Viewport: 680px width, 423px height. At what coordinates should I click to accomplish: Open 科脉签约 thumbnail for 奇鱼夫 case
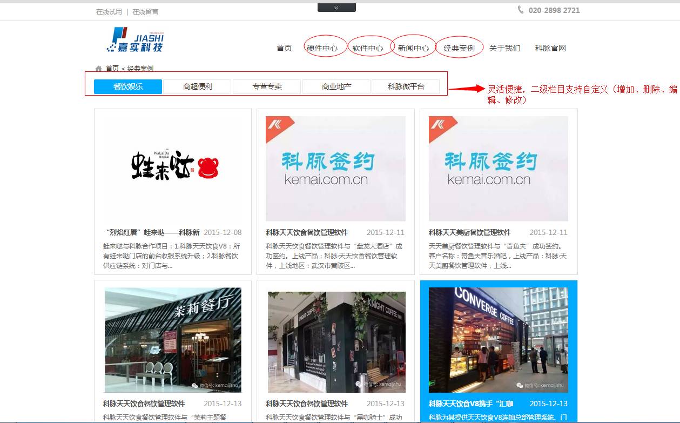pyautogui.click(x=499, y=169)
